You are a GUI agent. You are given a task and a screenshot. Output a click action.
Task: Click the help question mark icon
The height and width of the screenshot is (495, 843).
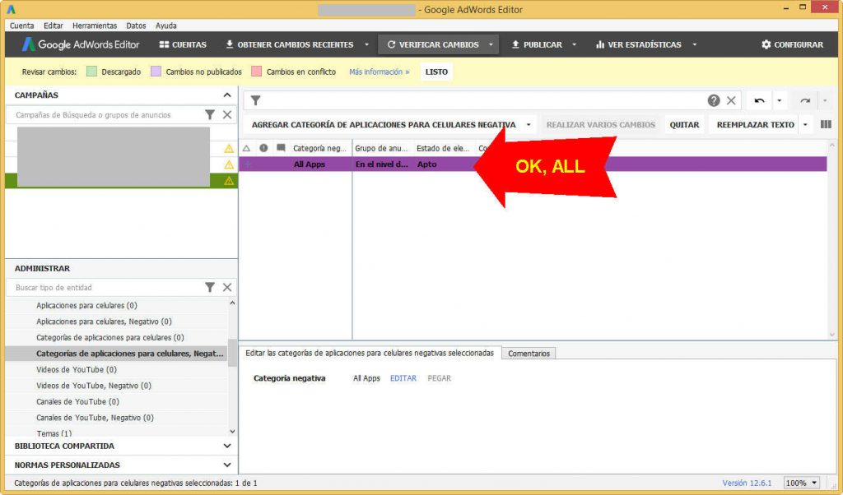click(715, 99)
